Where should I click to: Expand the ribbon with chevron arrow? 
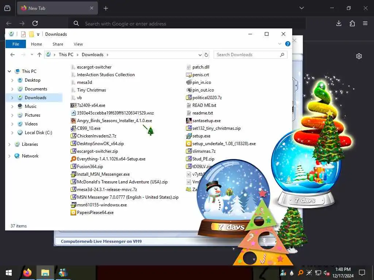[279, 44]
